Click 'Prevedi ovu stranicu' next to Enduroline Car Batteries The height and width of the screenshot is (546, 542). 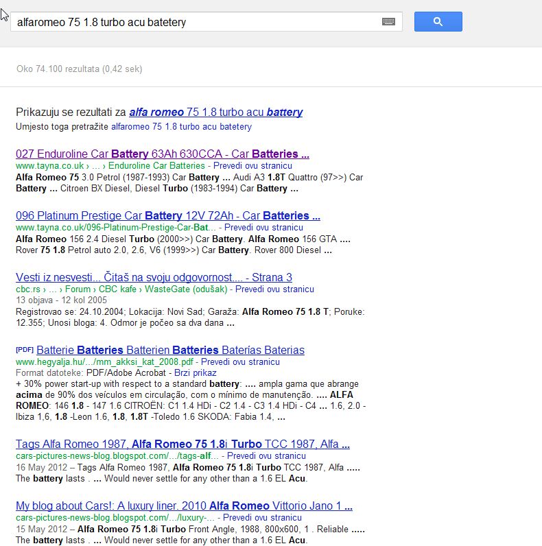tap(252, 166)
